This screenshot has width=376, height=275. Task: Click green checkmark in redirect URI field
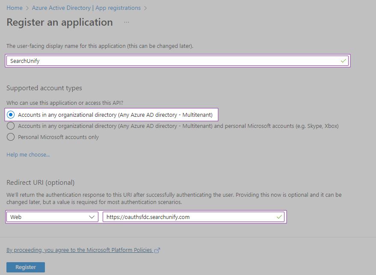pos(279,217)
